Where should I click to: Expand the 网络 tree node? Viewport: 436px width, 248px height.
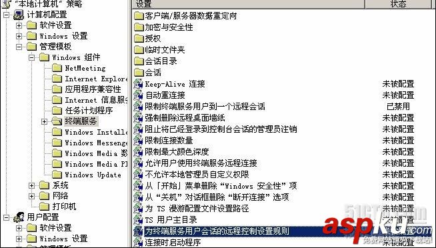coord(32,196)
